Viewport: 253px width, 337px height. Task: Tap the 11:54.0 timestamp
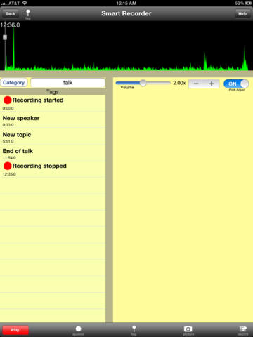9,158
